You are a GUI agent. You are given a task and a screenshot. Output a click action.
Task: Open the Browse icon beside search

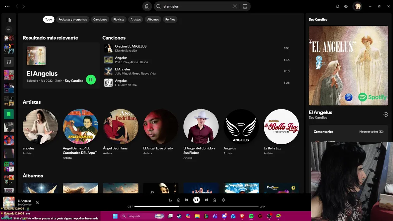pyautogui.click(x=245, y=6)
